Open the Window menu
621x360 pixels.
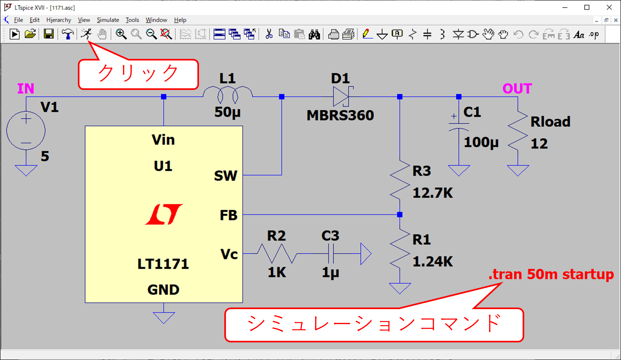coord(156,20)
